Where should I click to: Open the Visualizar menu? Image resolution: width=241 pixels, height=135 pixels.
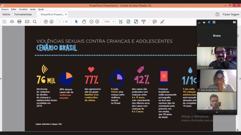point(23,9)
